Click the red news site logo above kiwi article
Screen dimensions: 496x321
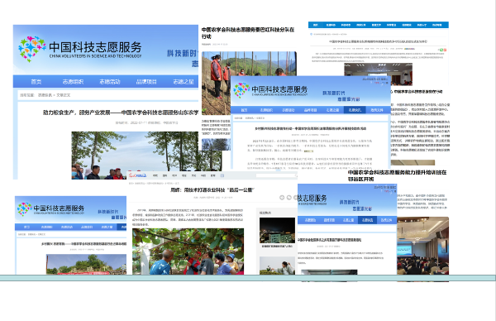(137, 175)
